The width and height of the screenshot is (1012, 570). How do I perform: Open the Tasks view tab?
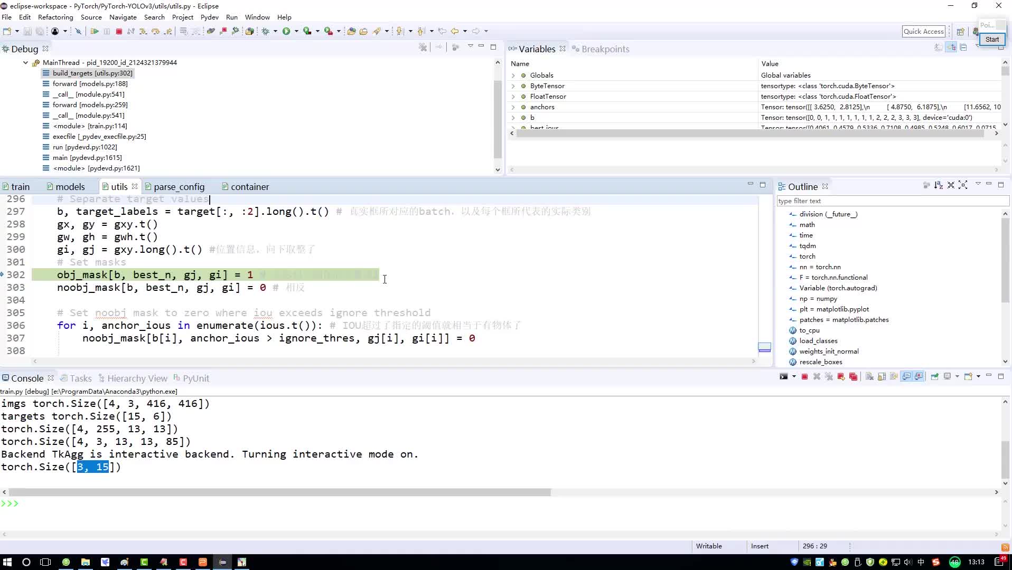76,378
